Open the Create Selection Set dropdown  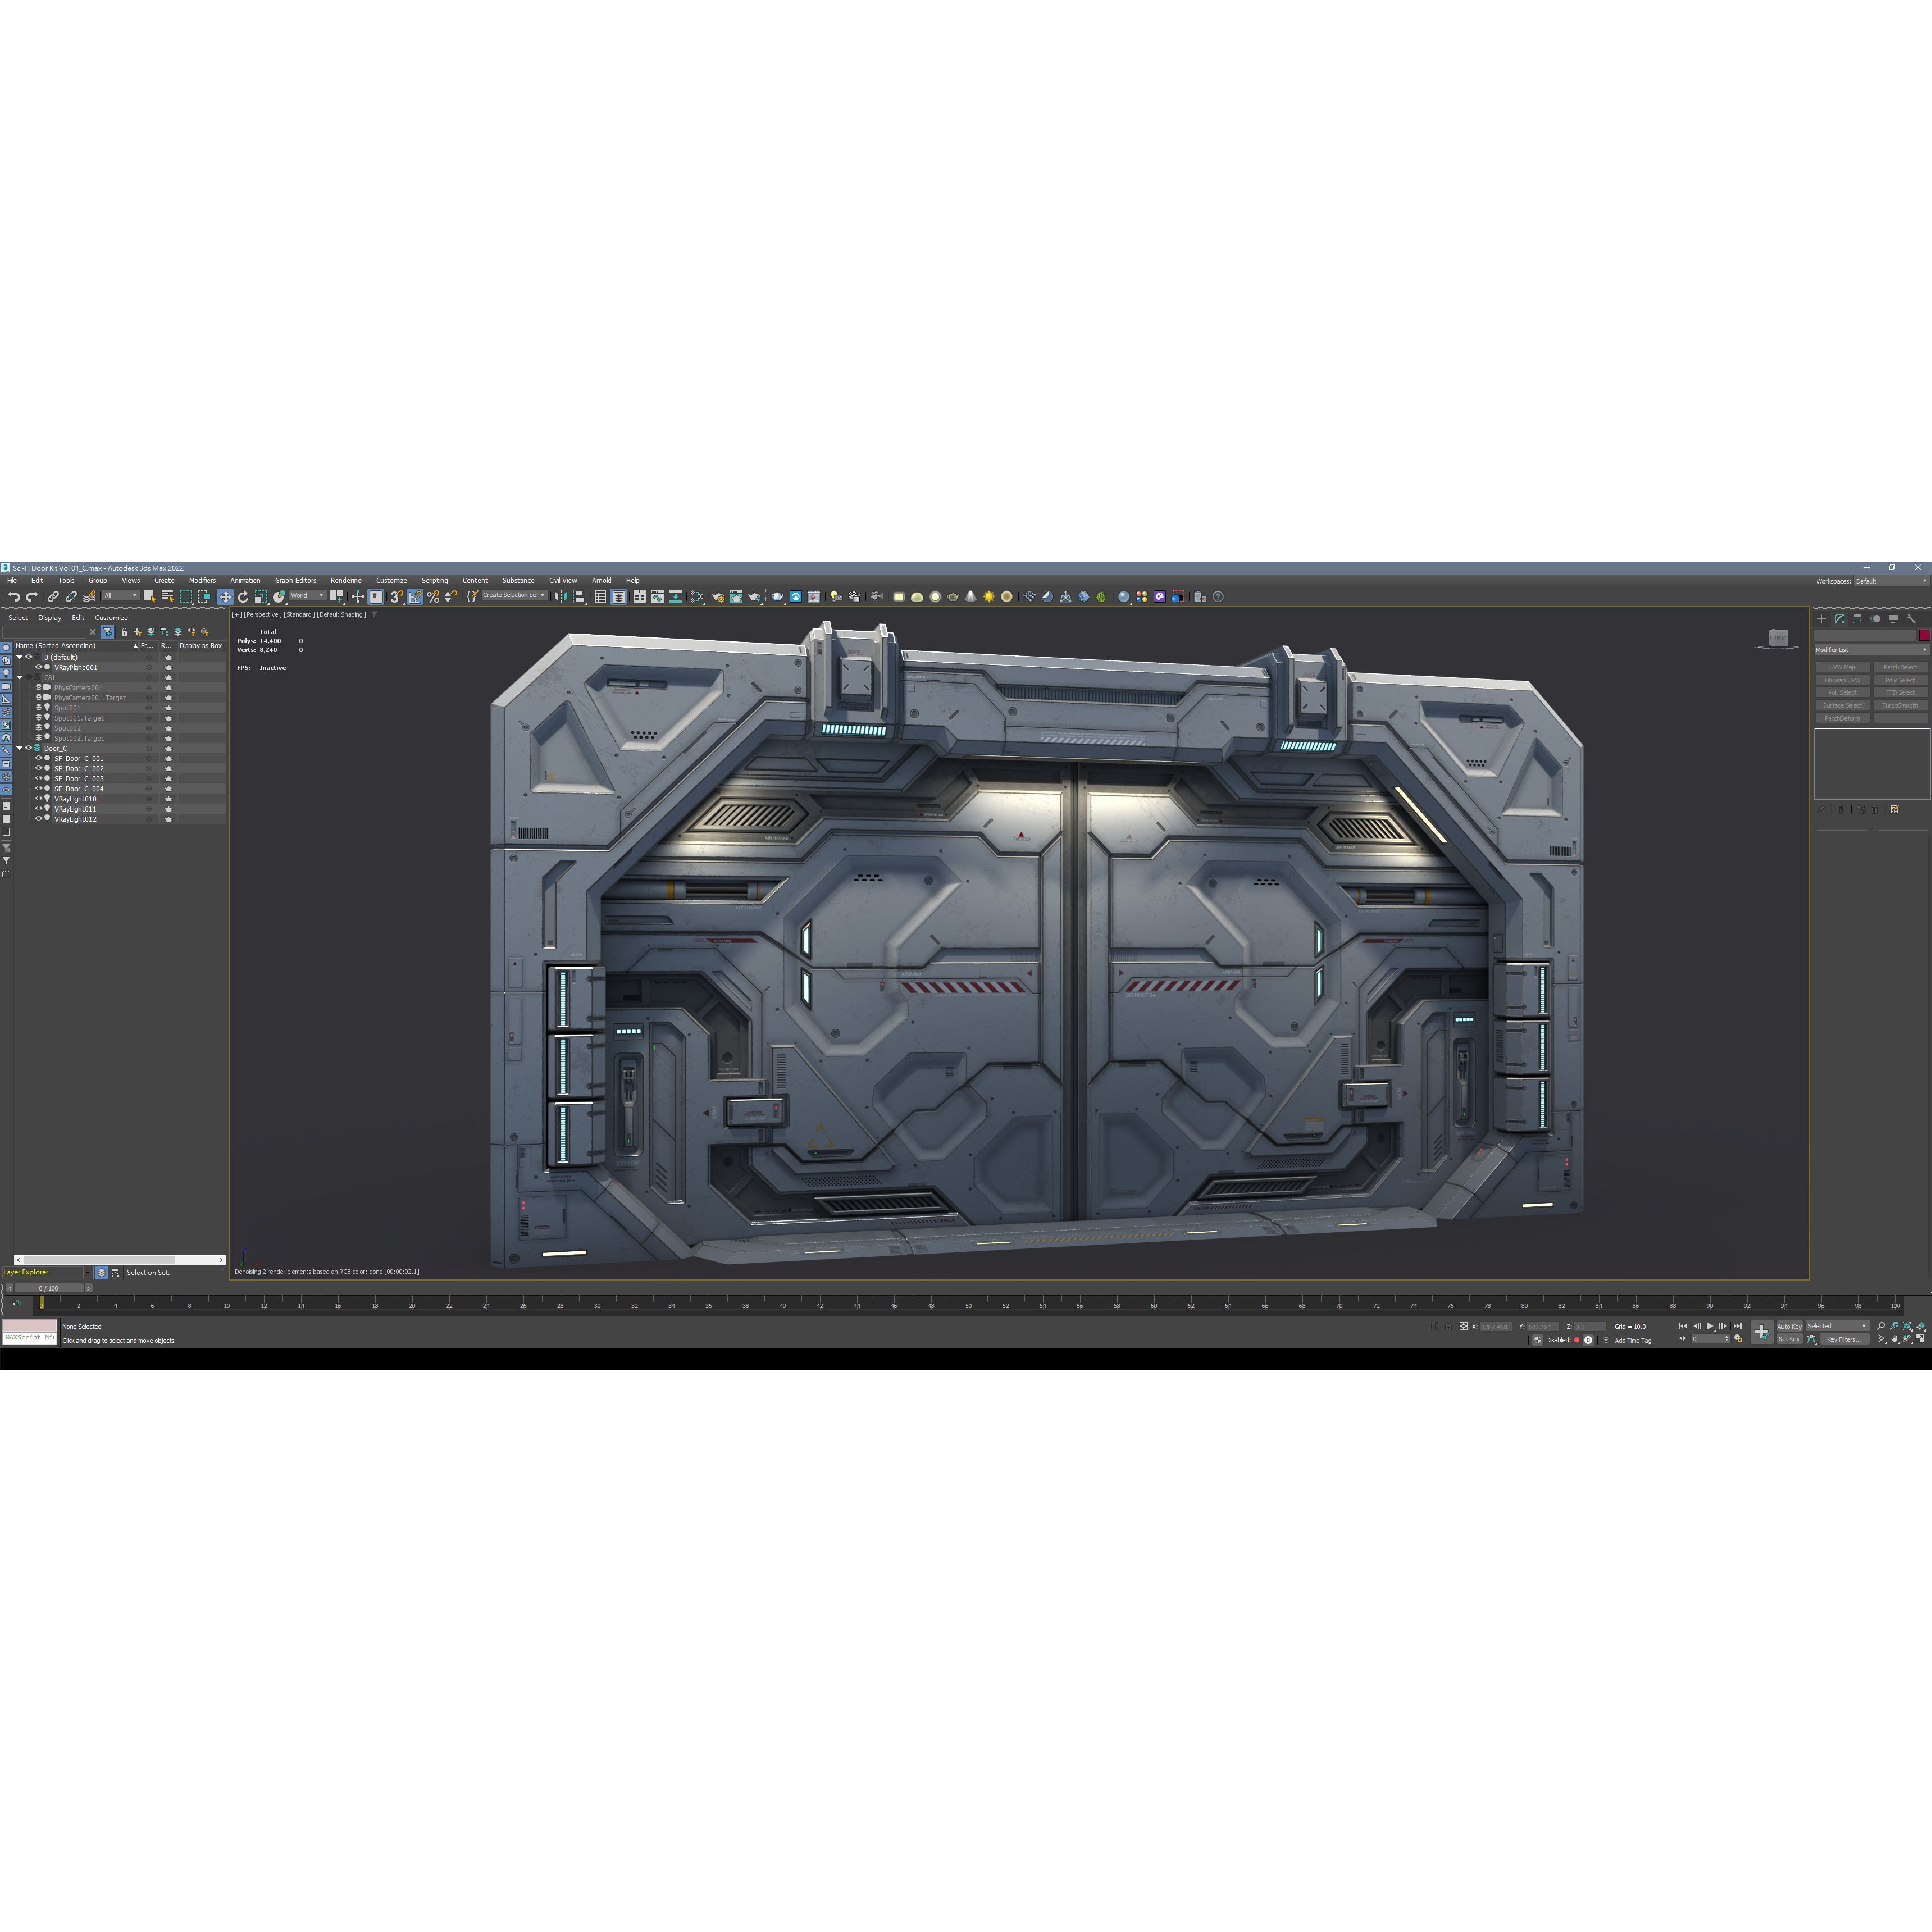(x=543, y=595)
